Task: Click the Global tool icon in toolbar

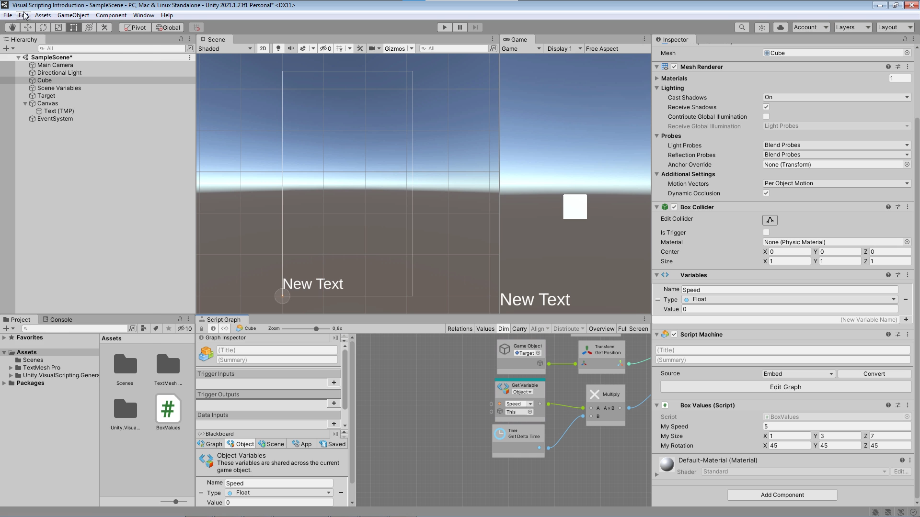Action: point(167,26)
